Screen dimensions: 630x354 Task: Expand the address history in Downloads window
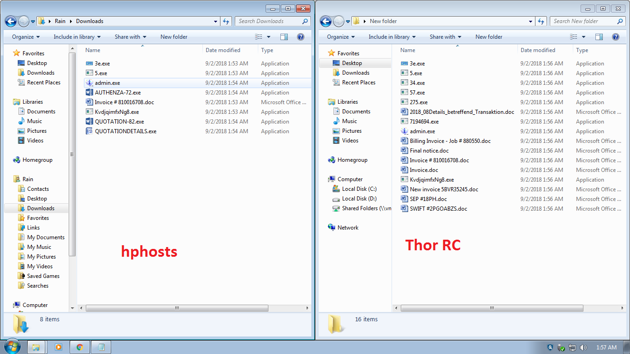[x=216, y=21]
